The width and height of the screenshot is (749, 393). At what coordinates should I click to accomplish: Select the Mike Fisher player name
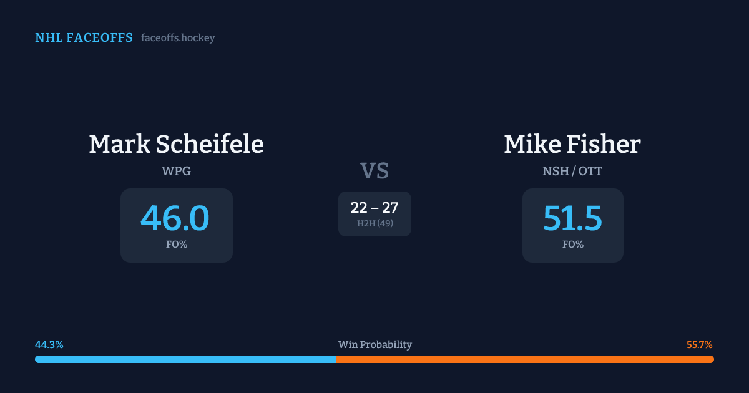[572, 144]
